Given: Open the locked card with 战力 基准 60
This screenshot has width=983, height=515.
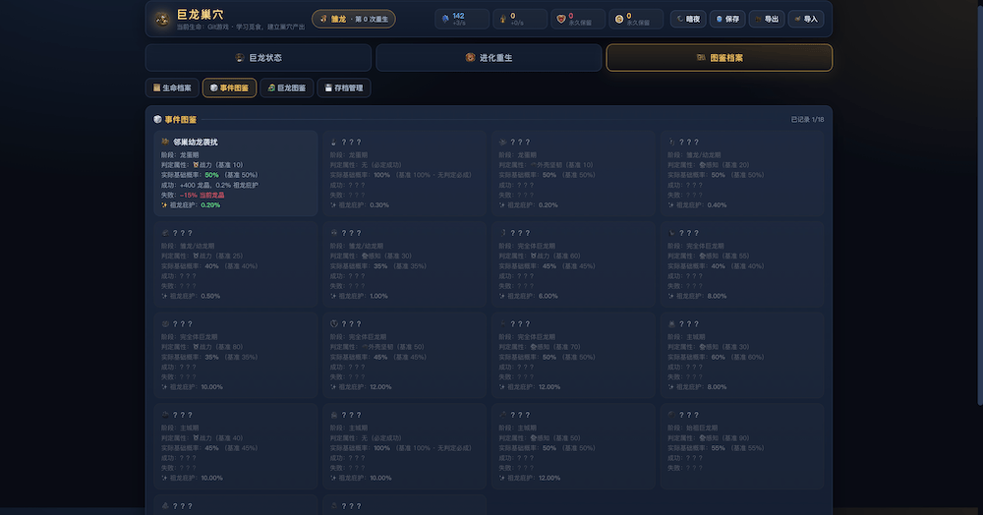Looking at the screenshot, I should click(574, 263).
